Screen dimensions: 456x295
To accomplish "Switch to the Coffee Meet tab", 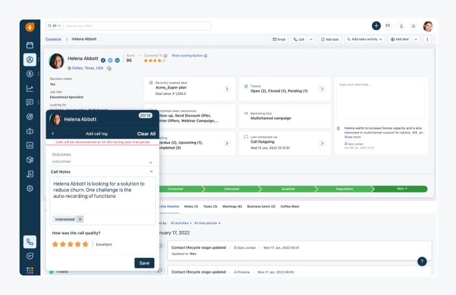I will [x=290, y=206].
